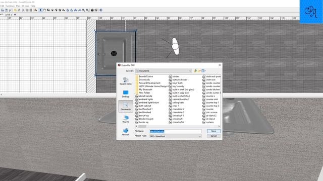The height and width of the screenshot is (181, 323).
Task: Open the Edit menu
Action: pos(2,6)
